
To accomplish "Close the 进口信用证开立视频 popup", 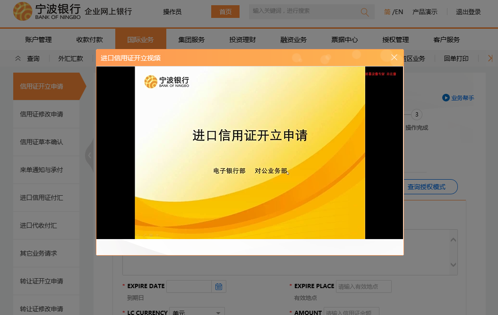I will 394,58.
